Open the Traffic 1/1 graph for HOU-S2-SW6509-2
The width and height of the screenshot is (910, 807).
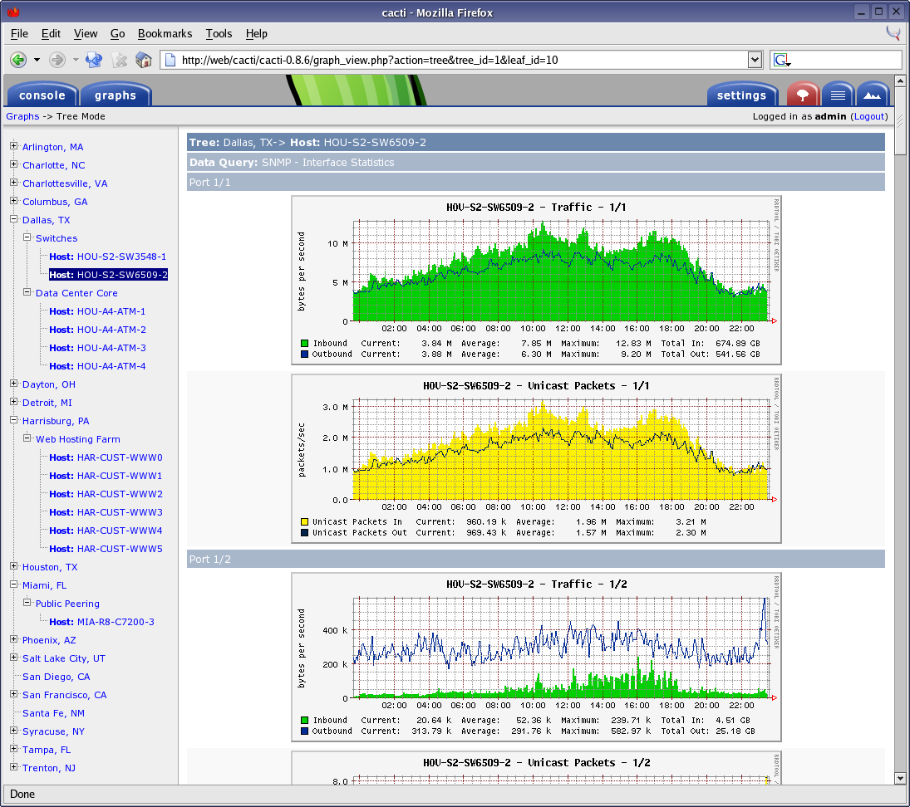coord(536,280)
